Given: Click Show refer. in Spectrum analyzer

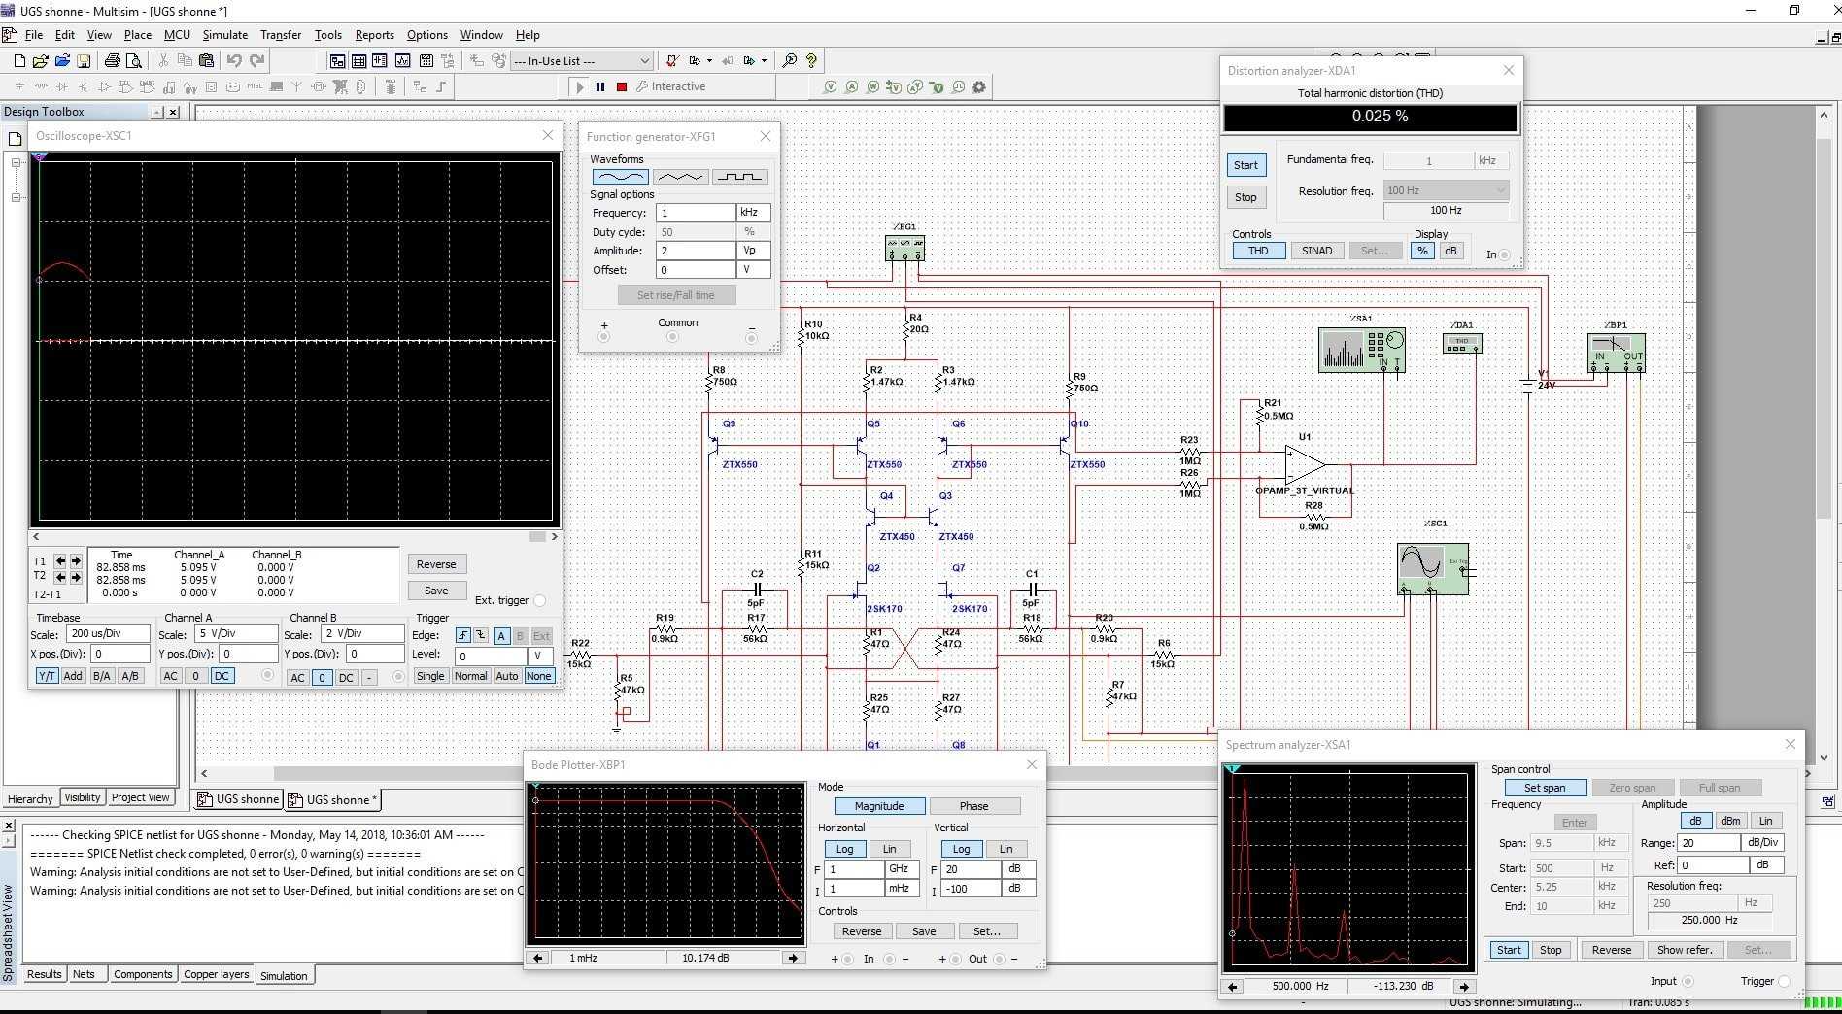Looking at the screenshot, I should pos(1686,950).
